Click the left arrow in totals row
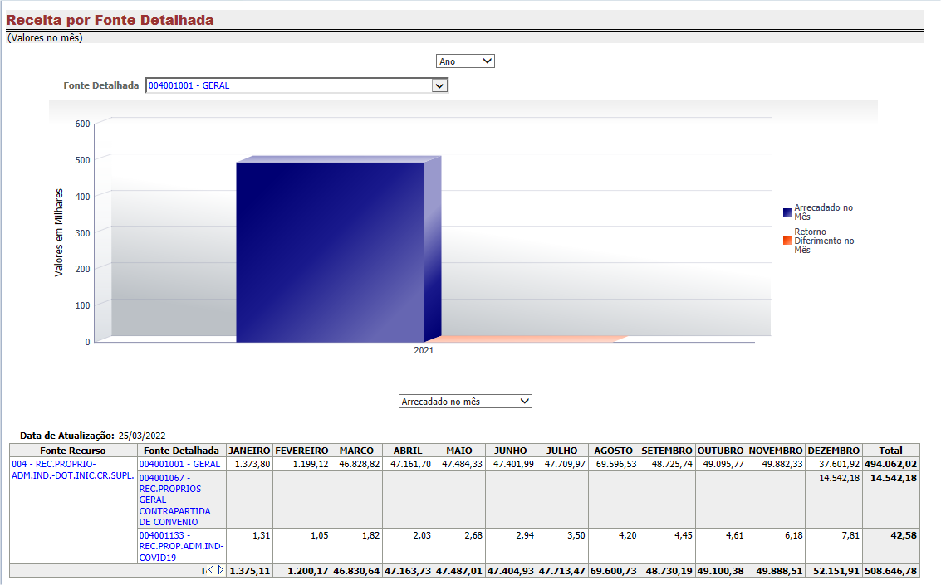Screen dimensions: 941x585 pos(211,570)
